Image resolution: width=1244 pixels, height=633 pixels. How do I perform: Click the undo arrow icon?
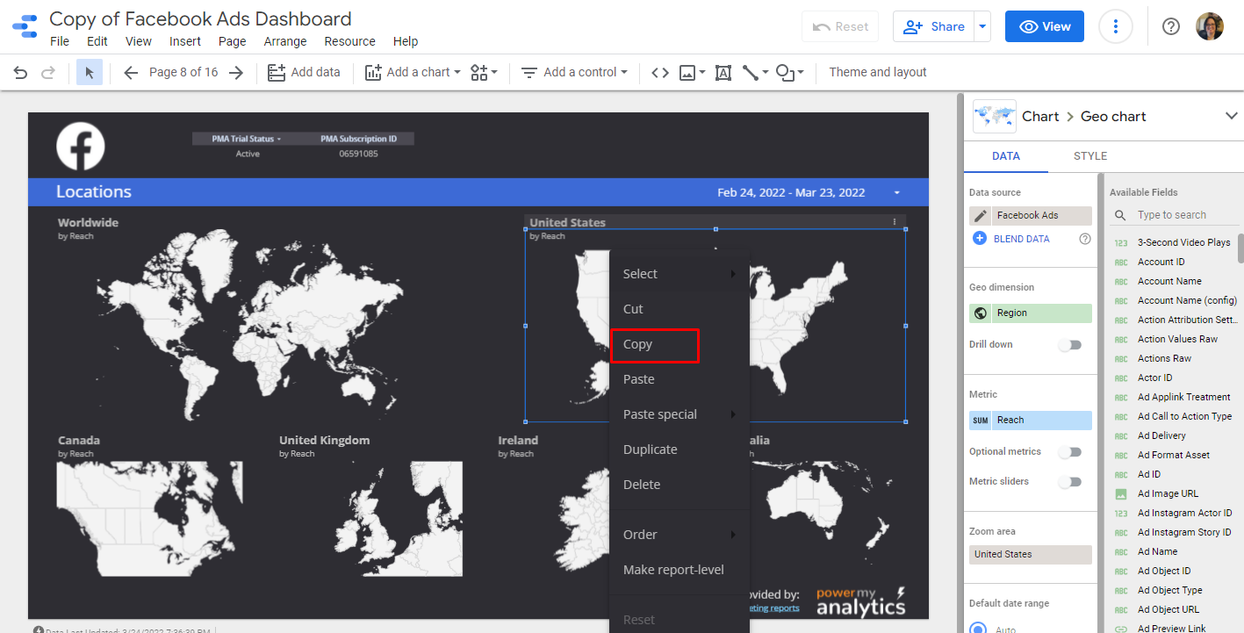tap(20, 73)
